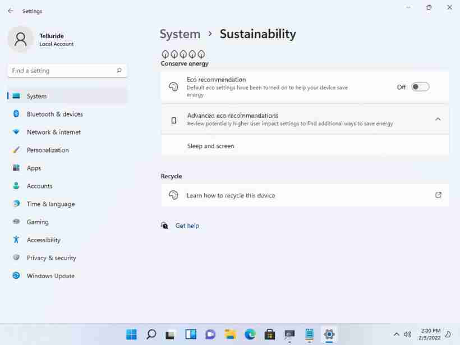Click the external link icon on recycle row
The width and height of the screenshot is (460, 345).
(438, 195)
